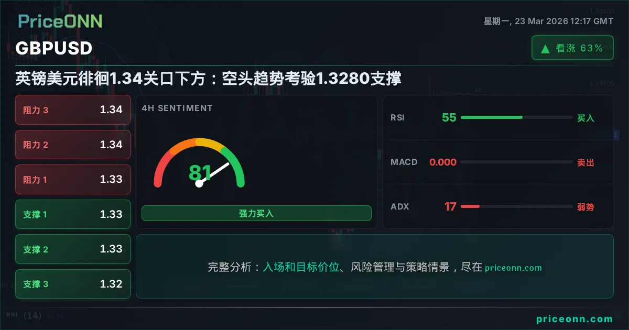Select the 阻力 2 resistance level
Image resolution: width=629 pixels, height=330 pixels.
tap(73, 145)
